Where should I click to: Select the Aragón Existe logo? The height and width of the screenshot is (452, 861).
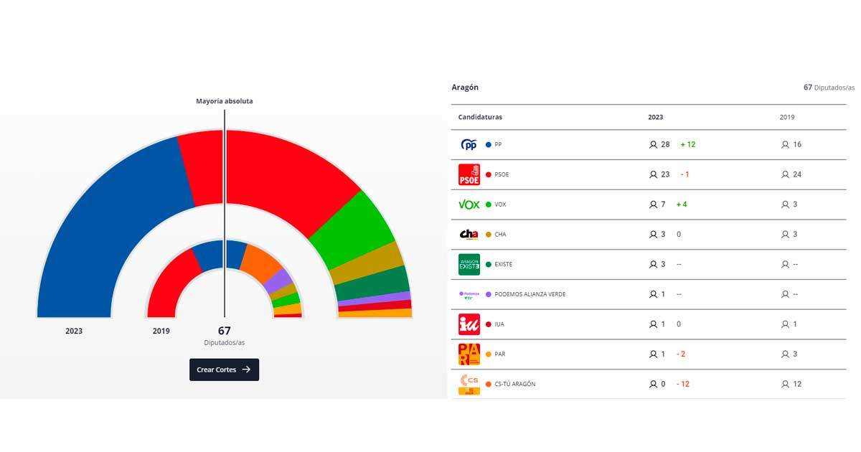coord(469,265)
